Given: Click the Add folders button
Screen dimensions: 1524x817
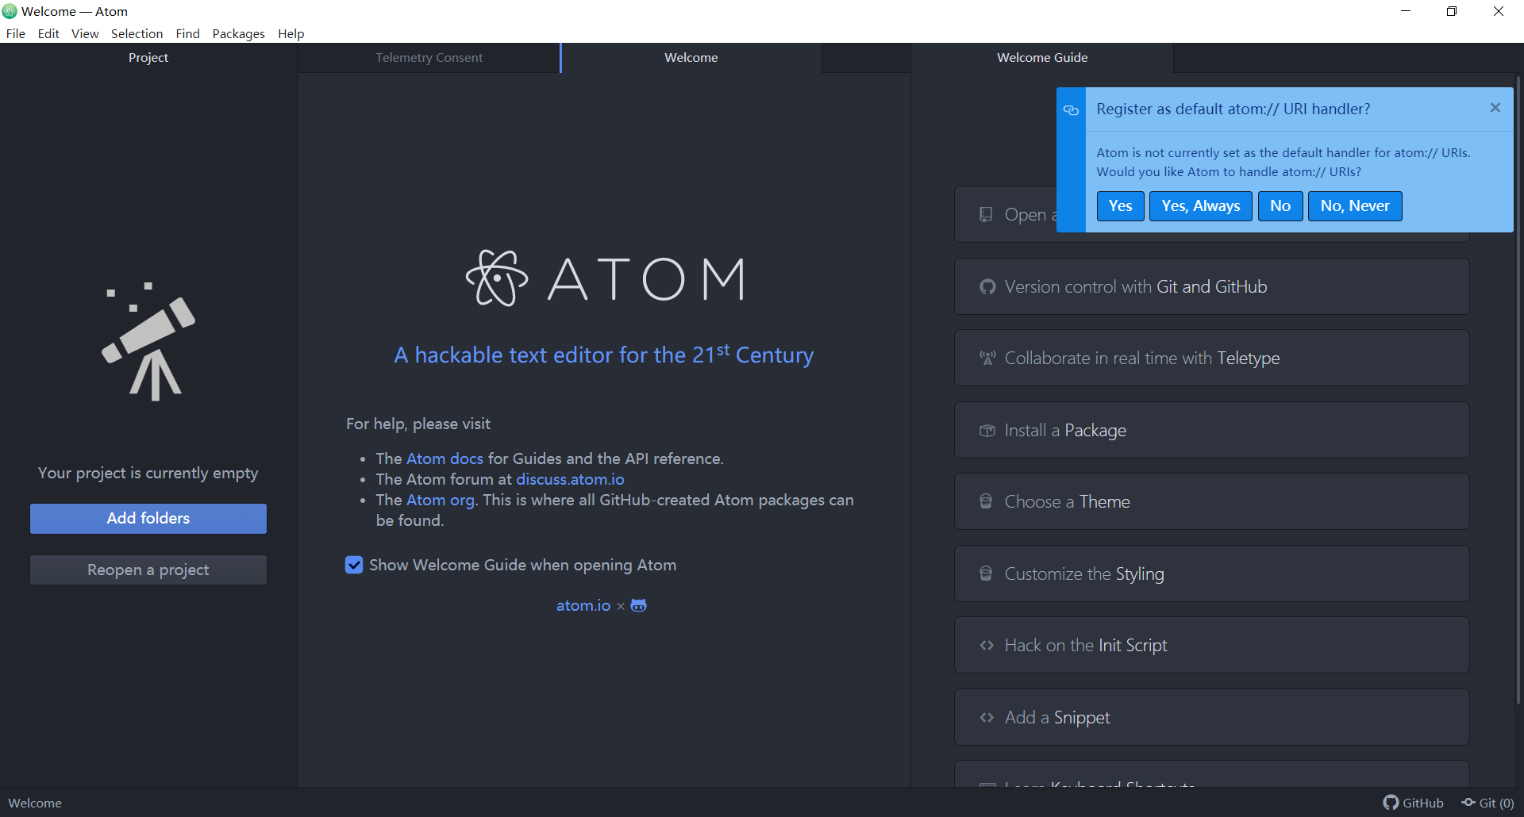Looking at the screenshot, I should (x=148, y=518).
